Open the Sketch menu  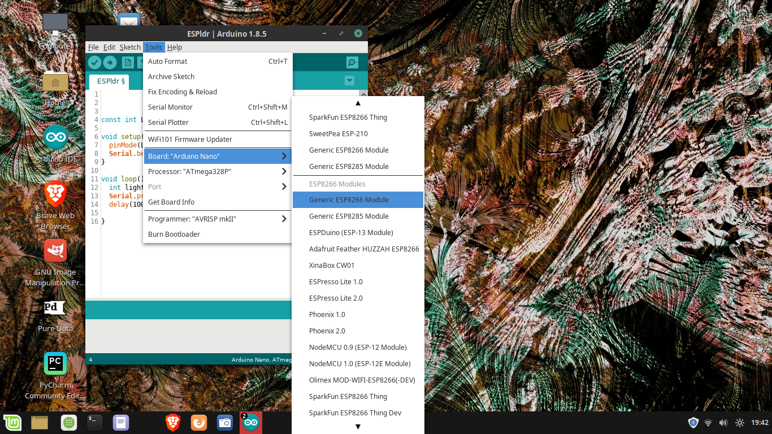pos(130,47)
